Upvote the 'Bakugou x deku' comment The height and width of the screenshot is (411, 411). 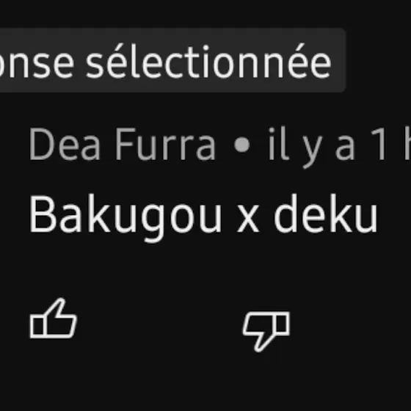click(53, 319)
